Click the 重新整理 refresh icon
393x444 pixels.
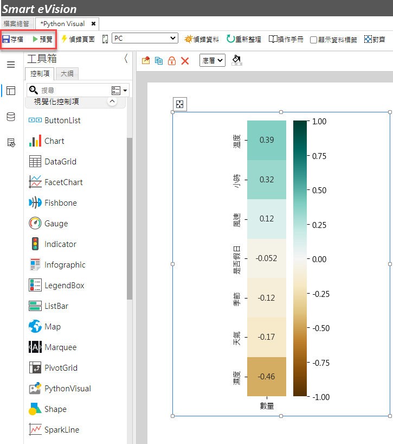pyautogui.click(x=230, y=39)
